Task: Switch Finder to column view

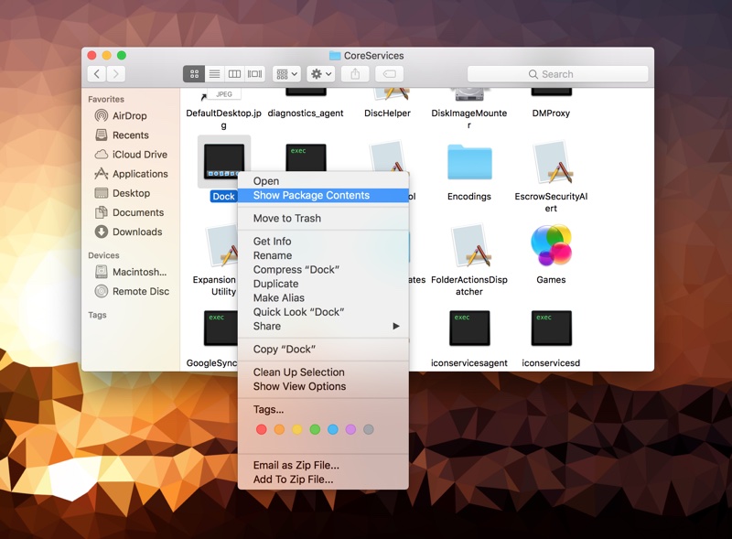Action: click(x=234, y=74)
